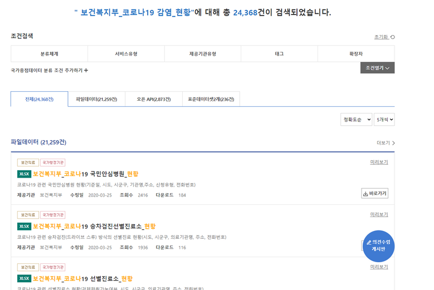Viewport: 434px width, 290px height.
Task: Click XLSX icon for 국민안심병원 dataset
Action: click(24, 174)
